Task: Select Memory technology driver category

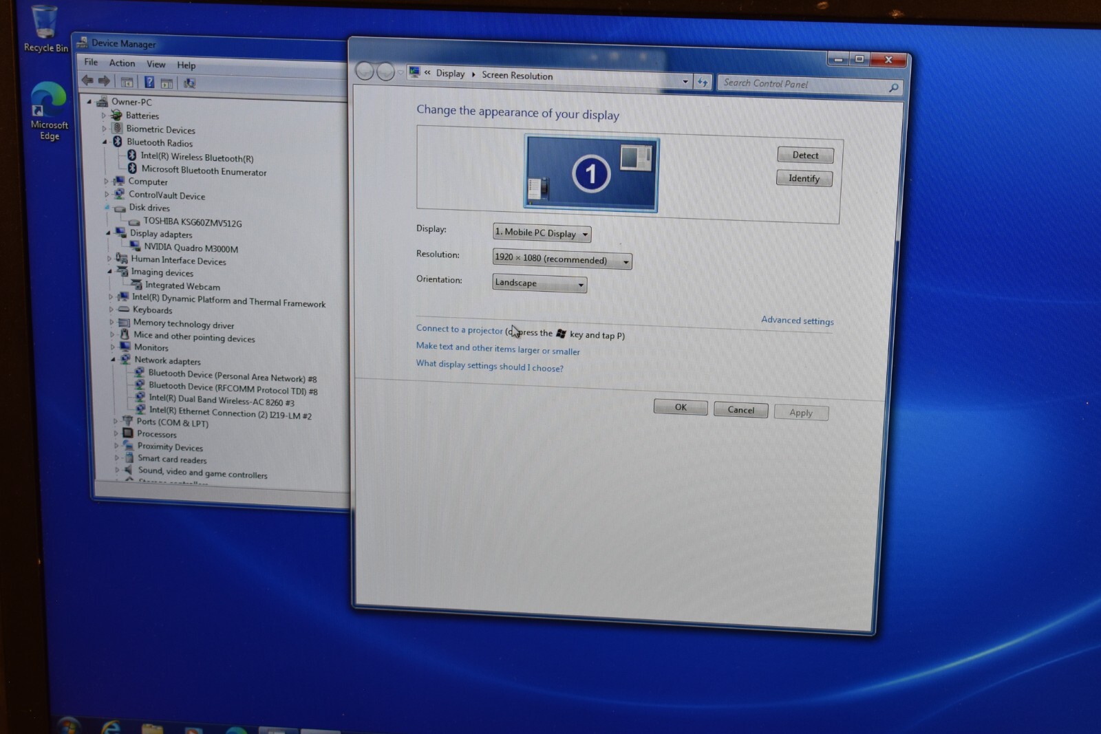Action: point(184,324)
